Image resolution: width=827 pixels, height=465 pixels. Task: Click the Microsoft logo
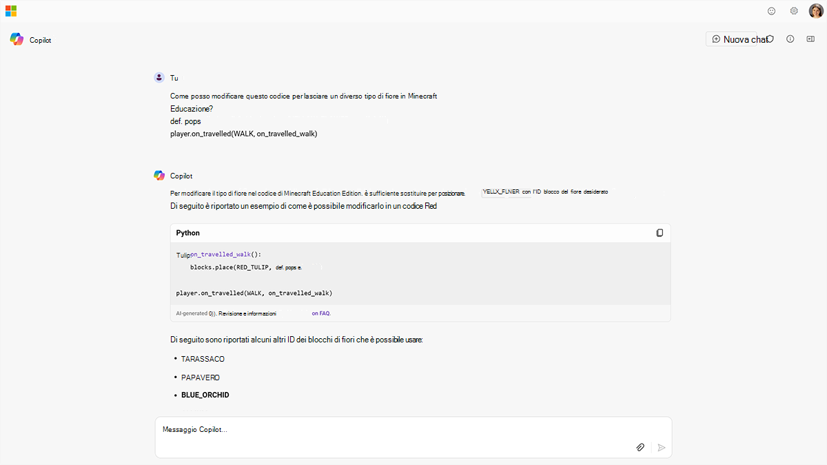[11, 11]
